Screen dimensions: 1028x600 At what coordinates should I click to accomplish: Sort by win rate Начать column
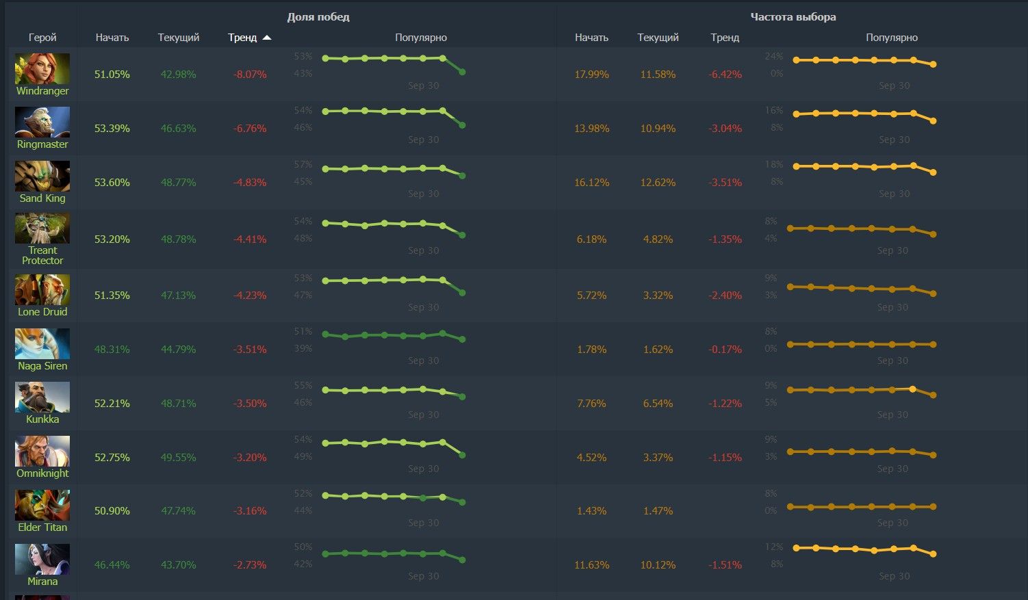click(x=112, y=38)
